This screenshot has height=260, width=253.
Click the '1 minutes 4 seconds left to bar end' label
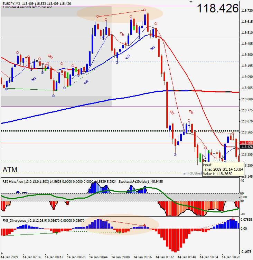(27, 7)
